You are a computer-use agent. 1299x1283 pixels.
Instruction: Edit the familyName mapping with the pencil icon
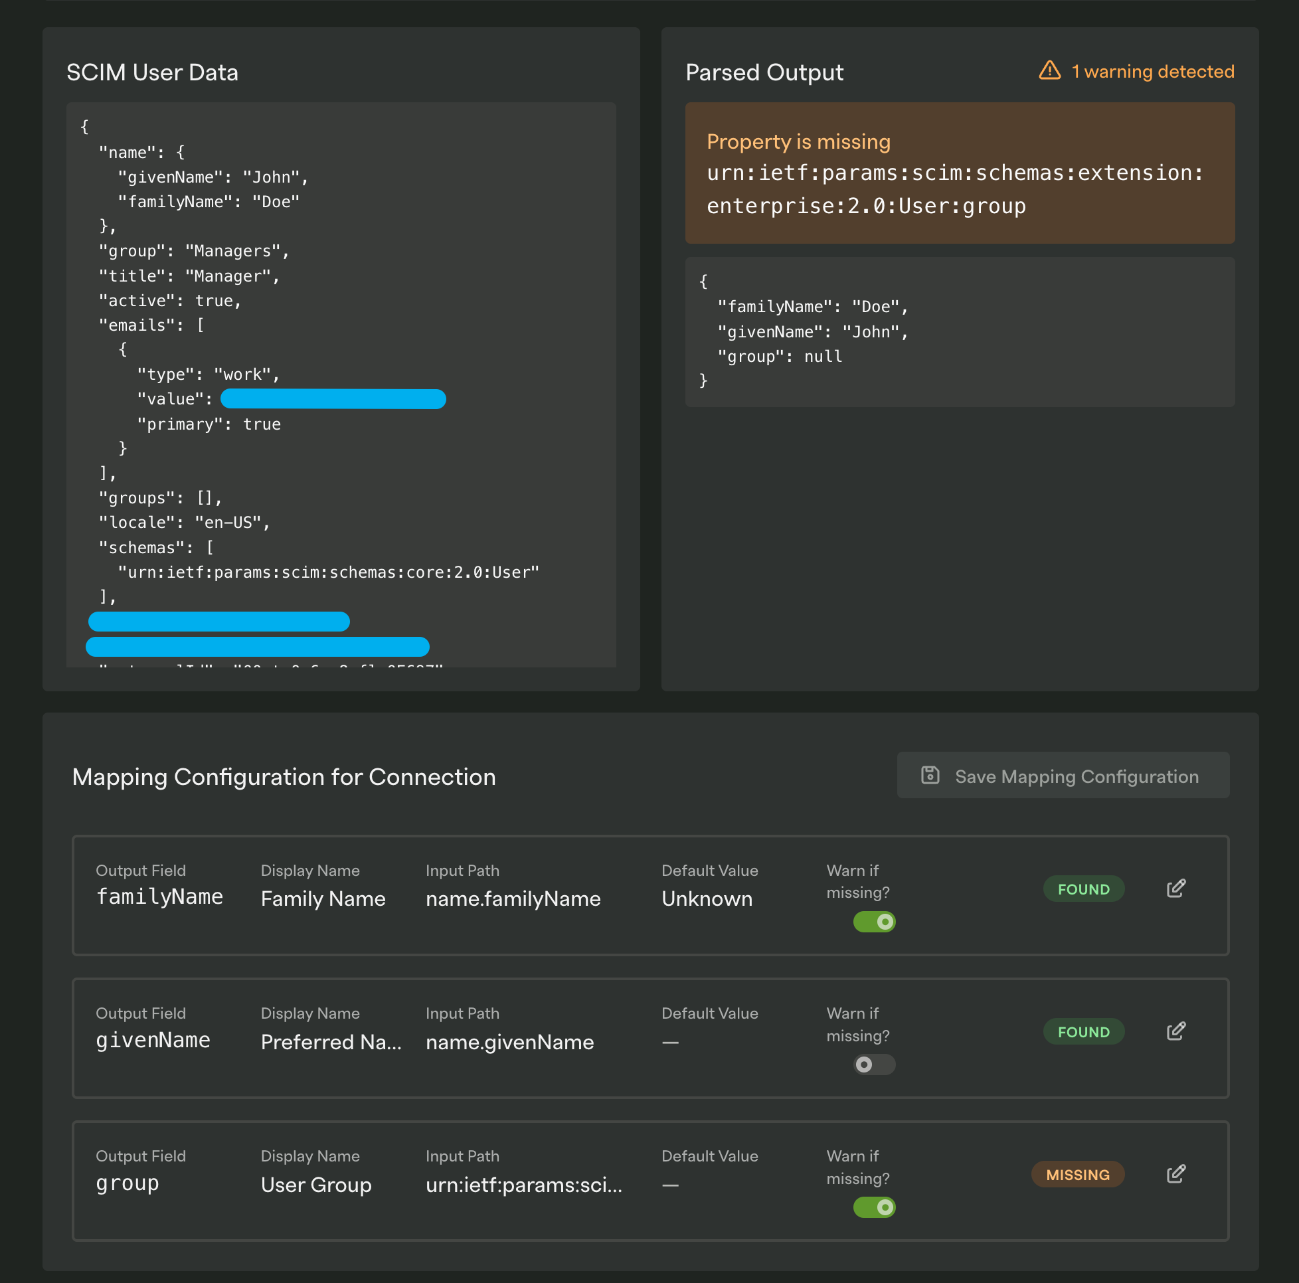tap(1176, 889)
